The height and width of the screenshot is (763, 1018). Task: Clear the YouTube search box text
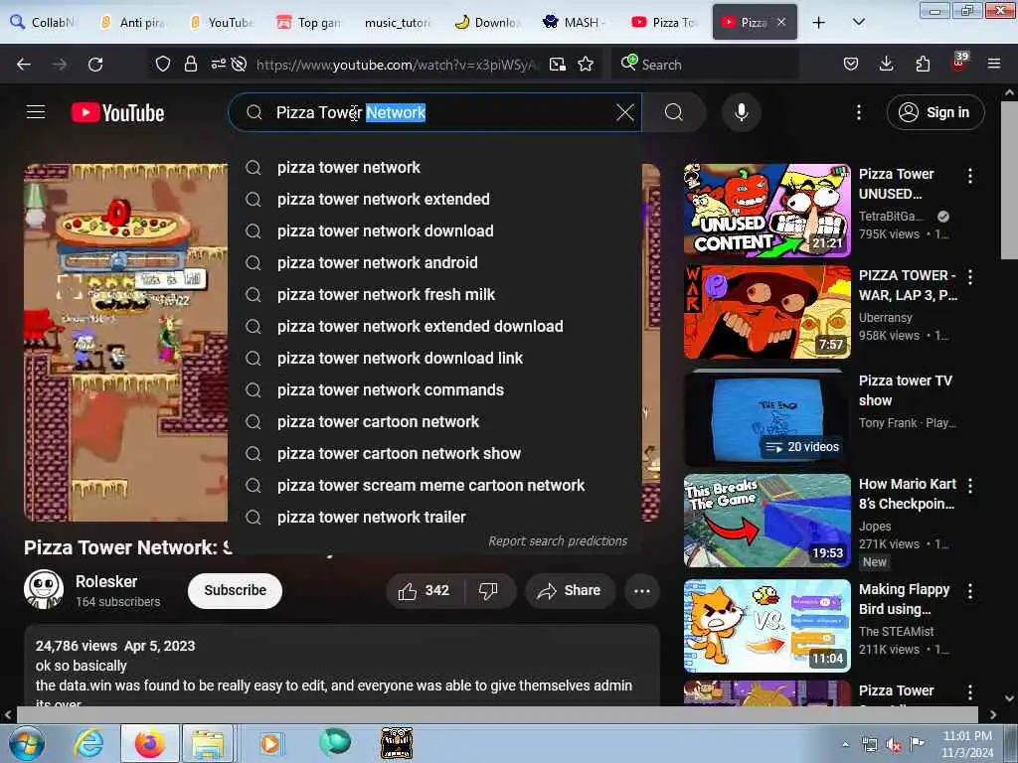point(624,112)
